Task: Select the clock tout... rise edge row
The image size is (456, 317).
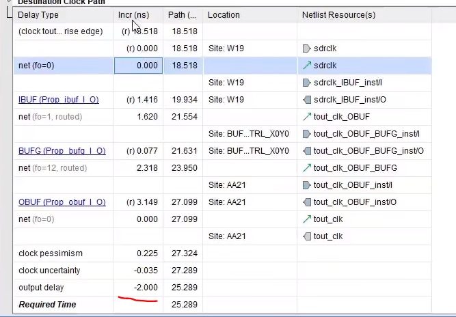Action: (x=222, y=31)
